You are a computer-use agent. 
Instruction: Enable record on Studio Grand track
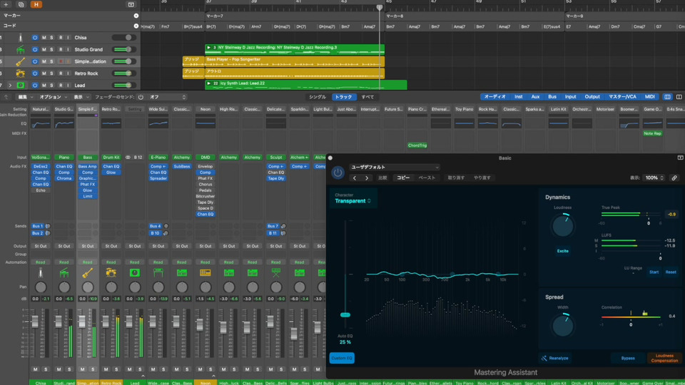coord(61,50)
